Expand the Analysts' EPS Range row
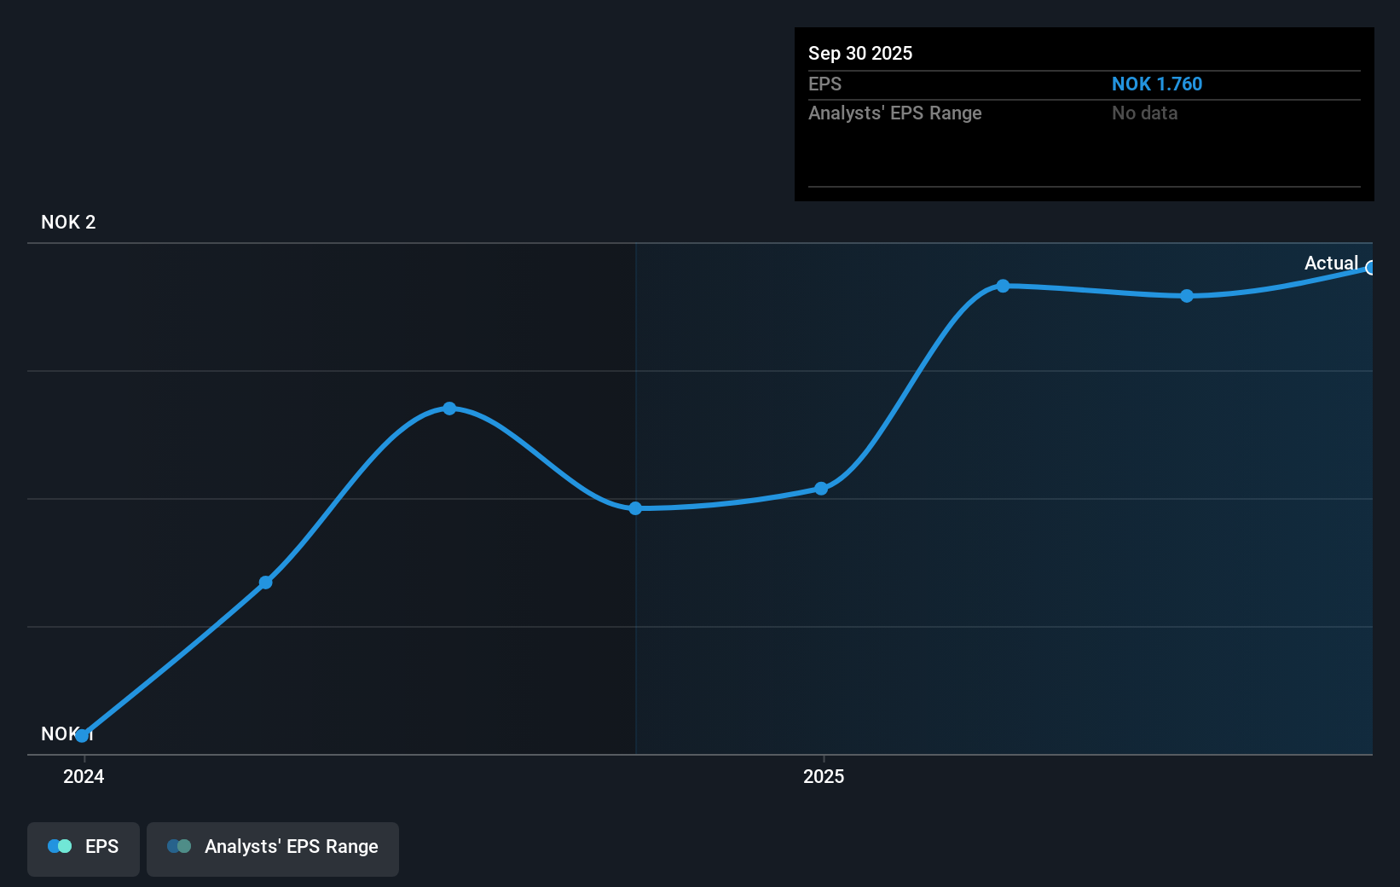 tap(895, 113)
